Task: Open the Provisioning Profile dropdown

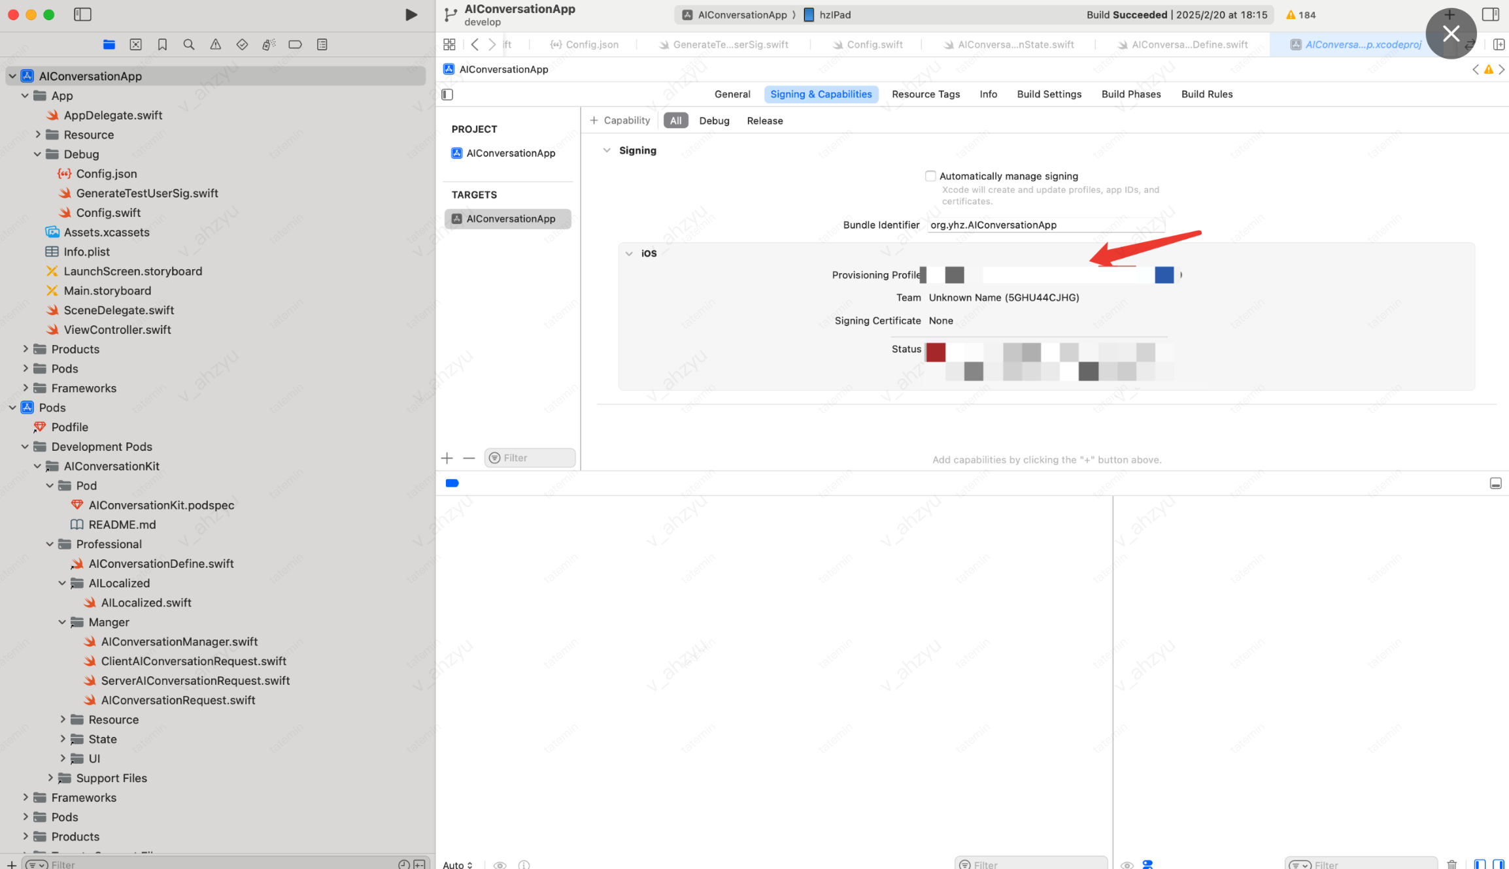Action: tap(1050, 275)
